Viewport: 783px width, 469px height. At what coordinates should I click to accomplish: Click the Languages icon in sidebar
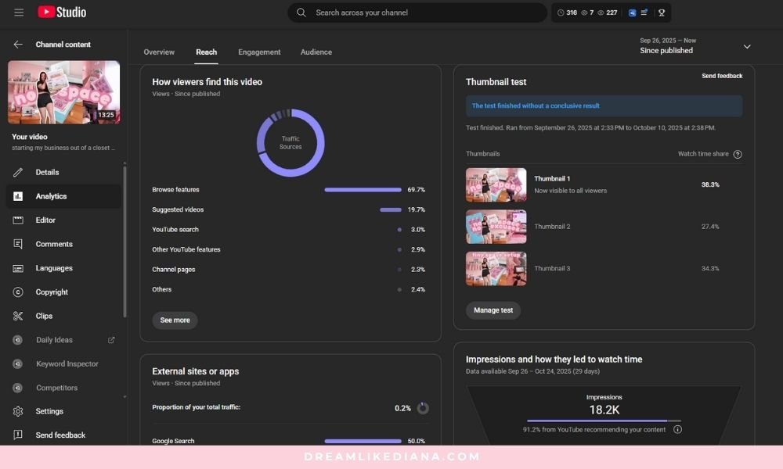pos(18,268)
